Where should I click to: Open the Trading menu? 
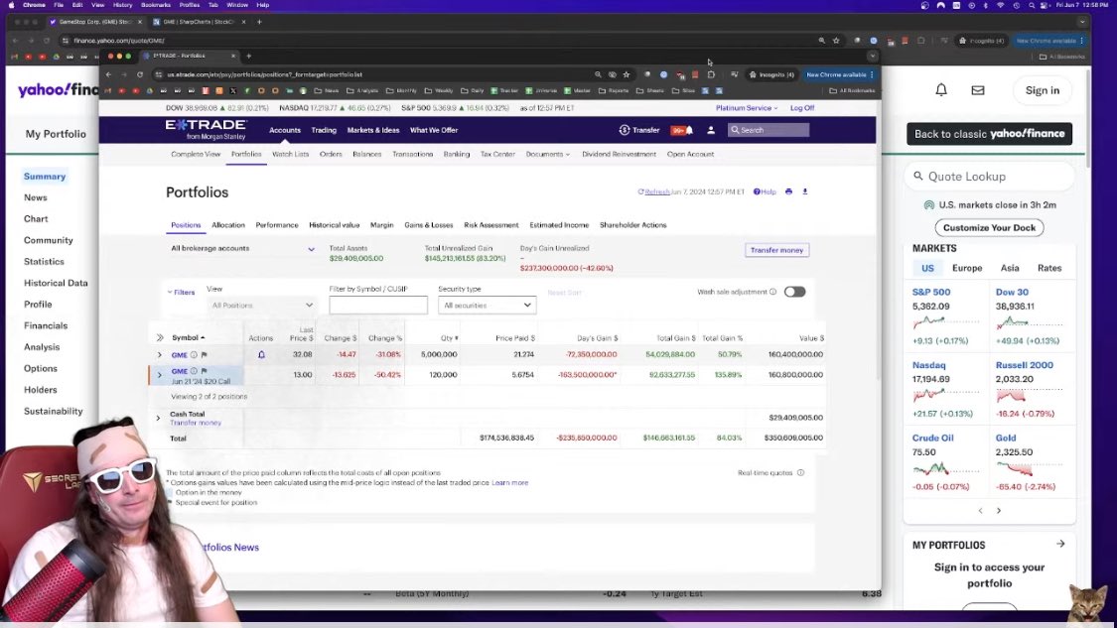tap(324, 130)
